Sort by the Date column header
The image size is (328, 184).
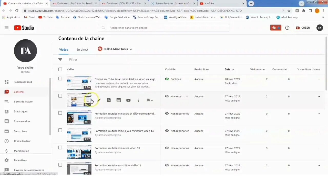tap(229, 70)
